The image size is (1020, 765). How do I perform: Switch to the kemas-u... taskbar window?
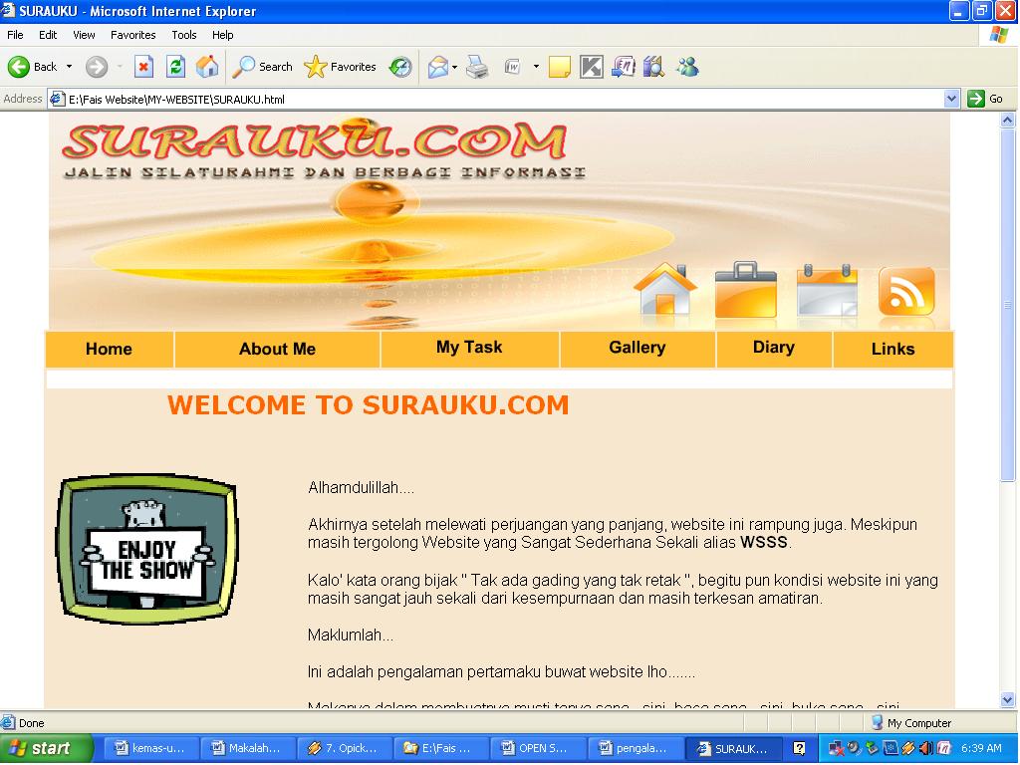pos(150,749)
